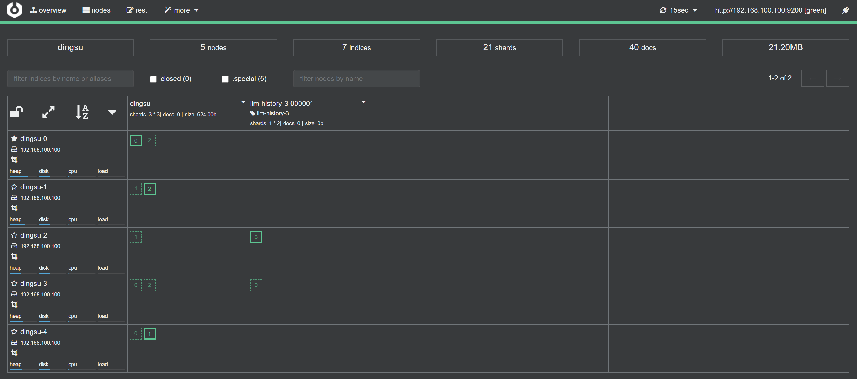Screen dimensions: 857x379
Task: Click the star next to dingsu-1
Action: 14,187
